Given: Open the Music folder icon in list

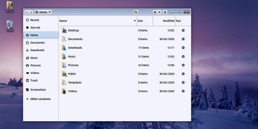Looking at the screenshot, I should coord(64,56).
